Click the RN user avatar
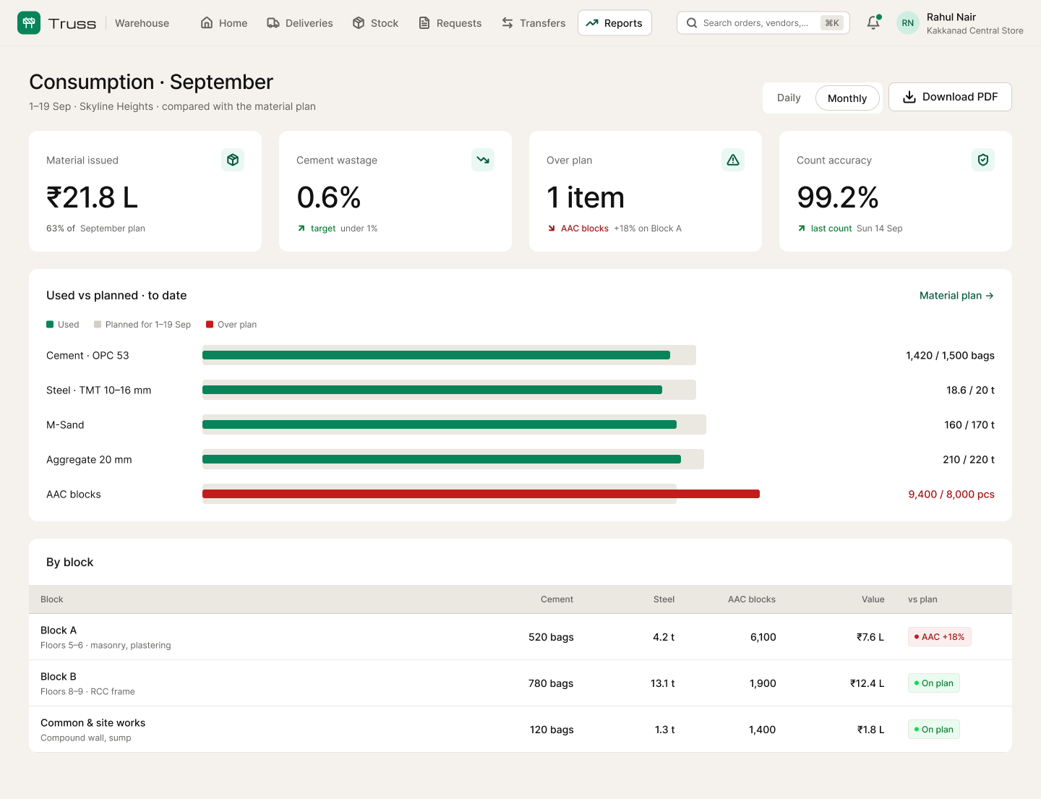This screenshot has height=799, width=1041. click(x=908, y=23)
